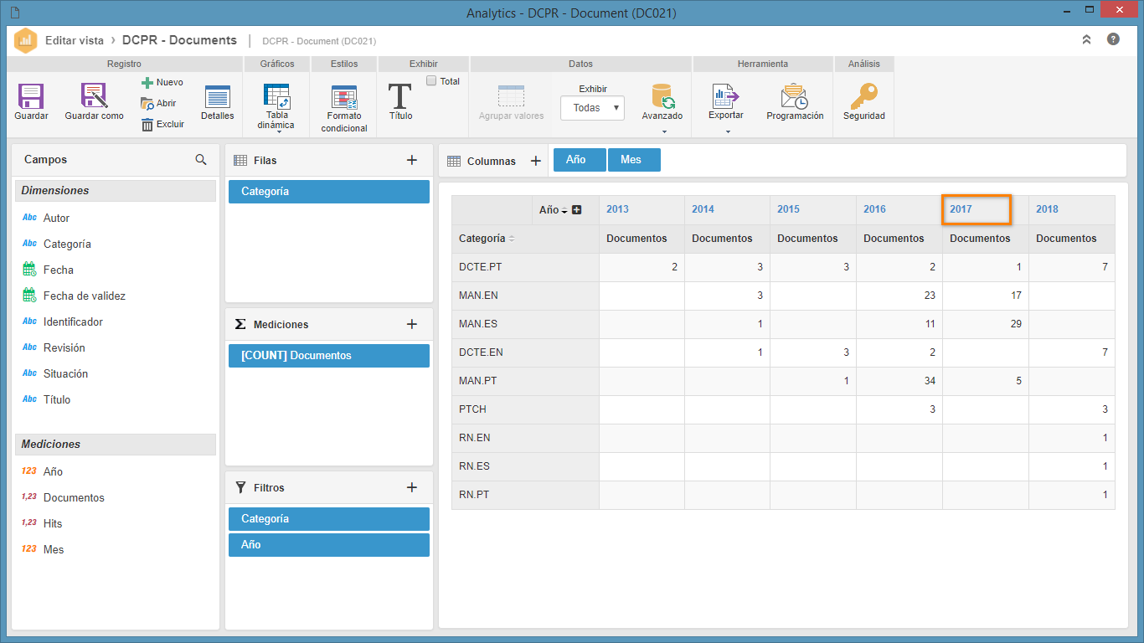This screenshot has width=1144, height=643.
Task: Select the Mes column chip
Action: [x=635, y=160]
